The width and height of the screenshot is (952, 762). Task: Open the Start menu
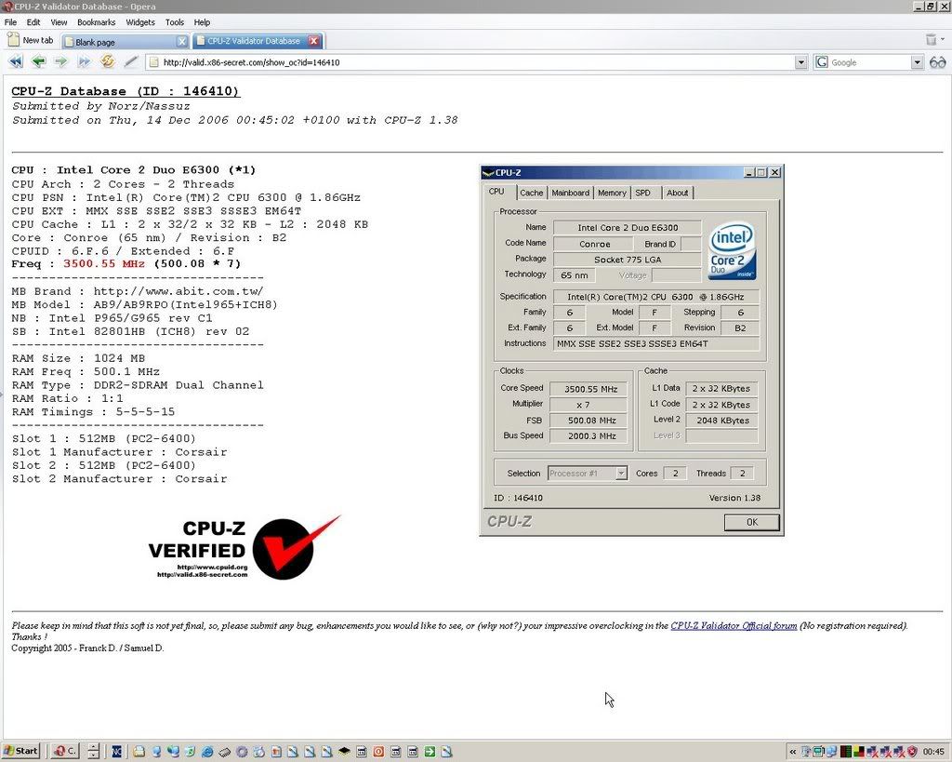(21, 751)
